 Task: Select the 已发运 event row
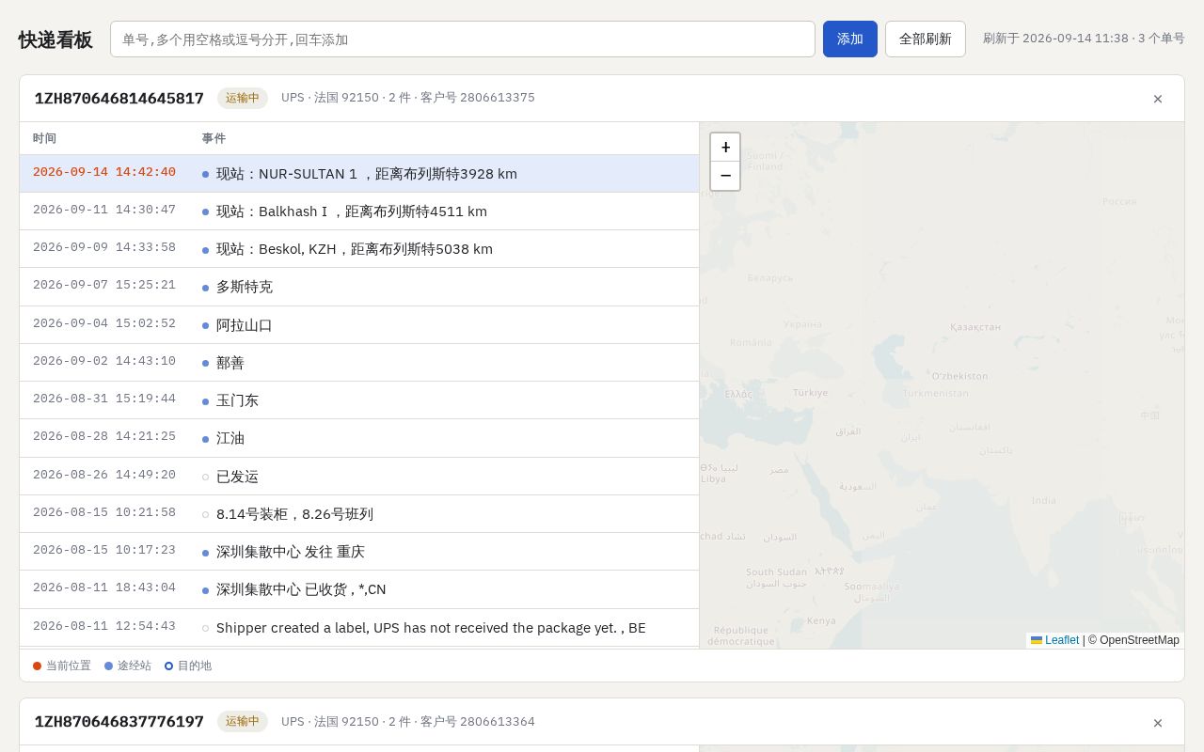tap(359, 477)
